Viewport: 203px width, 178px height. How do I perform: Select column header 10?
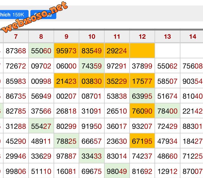pyautogui.click(x=92, y=36)
